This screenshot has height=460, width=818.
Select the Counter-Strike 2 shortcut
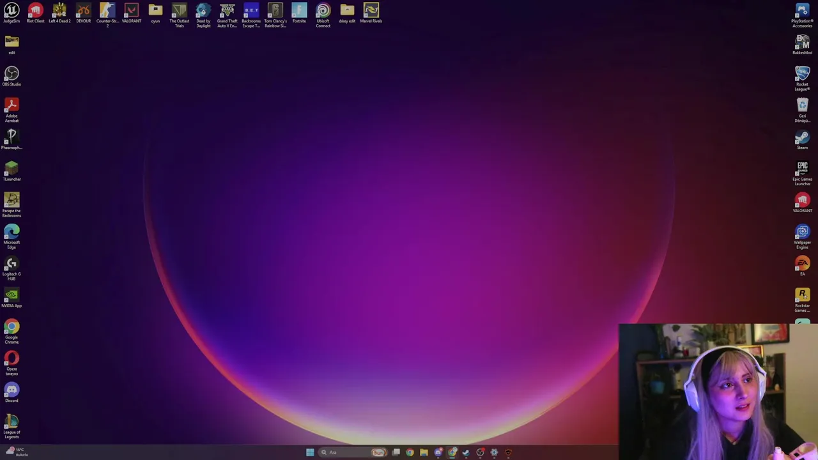[x=107, y=15]
